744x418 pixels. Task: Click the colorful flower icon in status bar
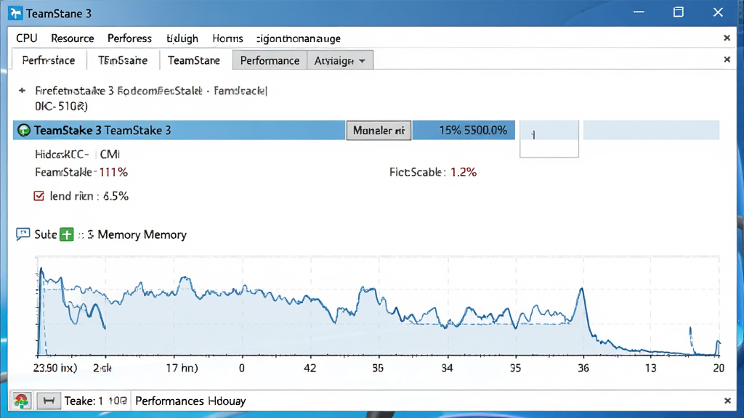point(21,401)
